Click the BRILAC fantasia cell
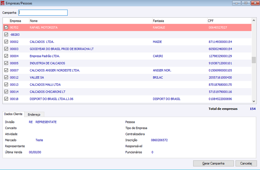The height and width of the screenshot is (170, 260). point(158,77)
